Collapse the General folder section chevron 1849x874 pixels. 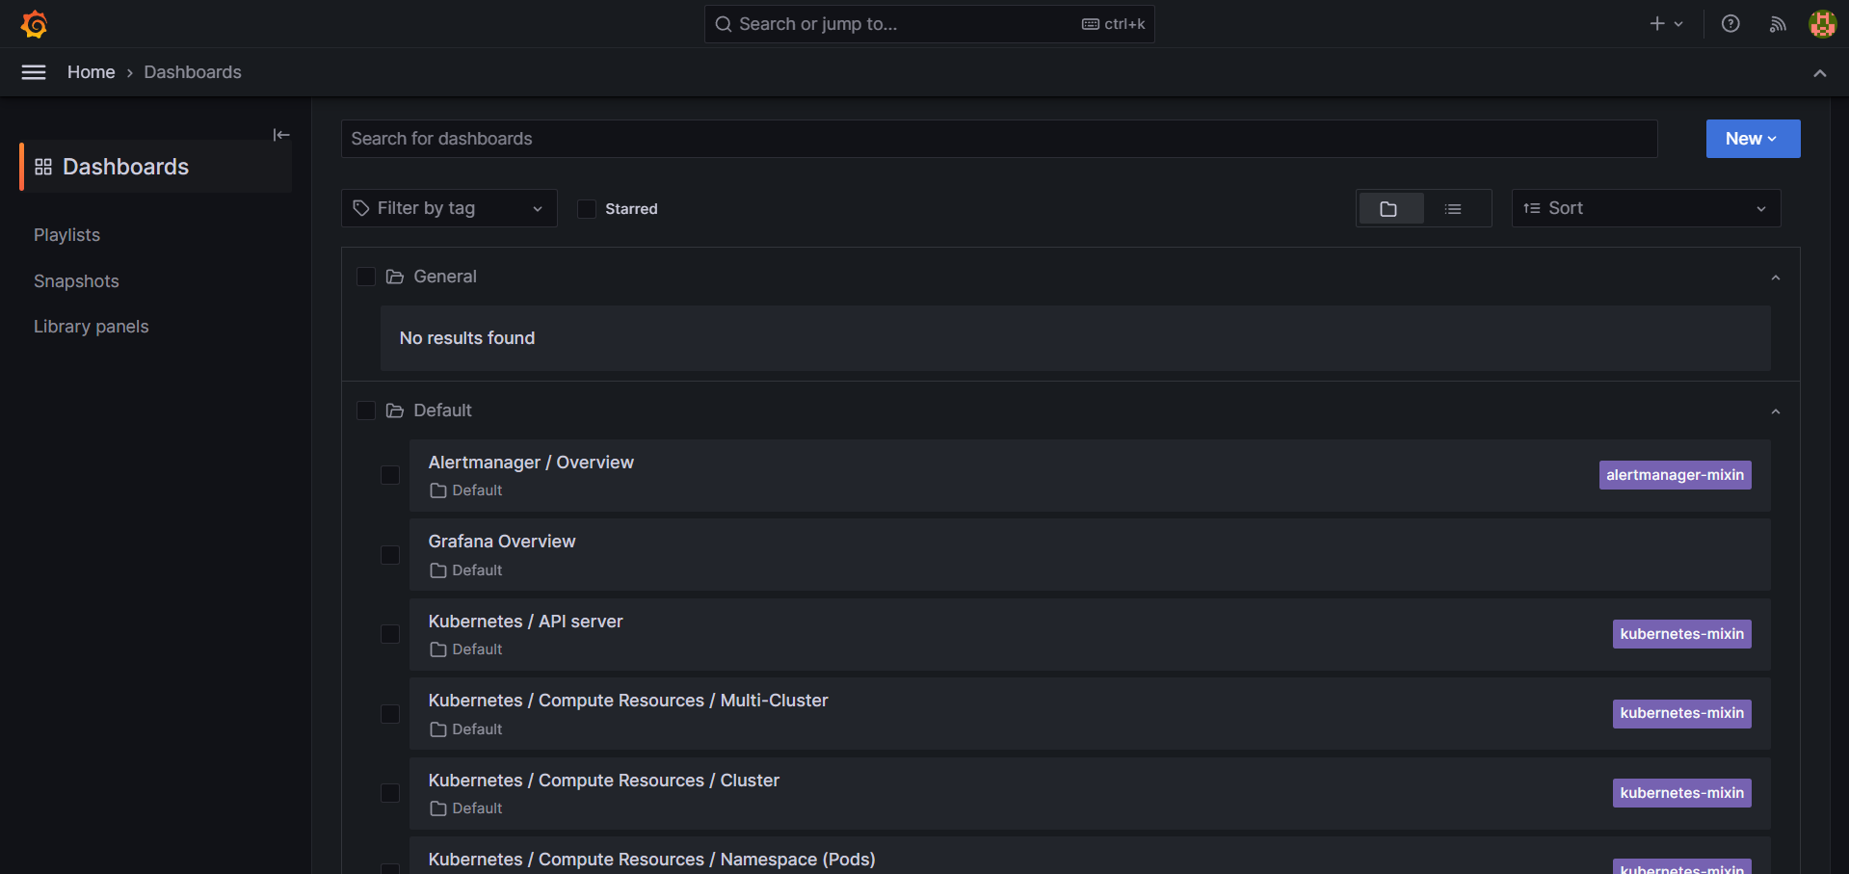coord(1776,278)
